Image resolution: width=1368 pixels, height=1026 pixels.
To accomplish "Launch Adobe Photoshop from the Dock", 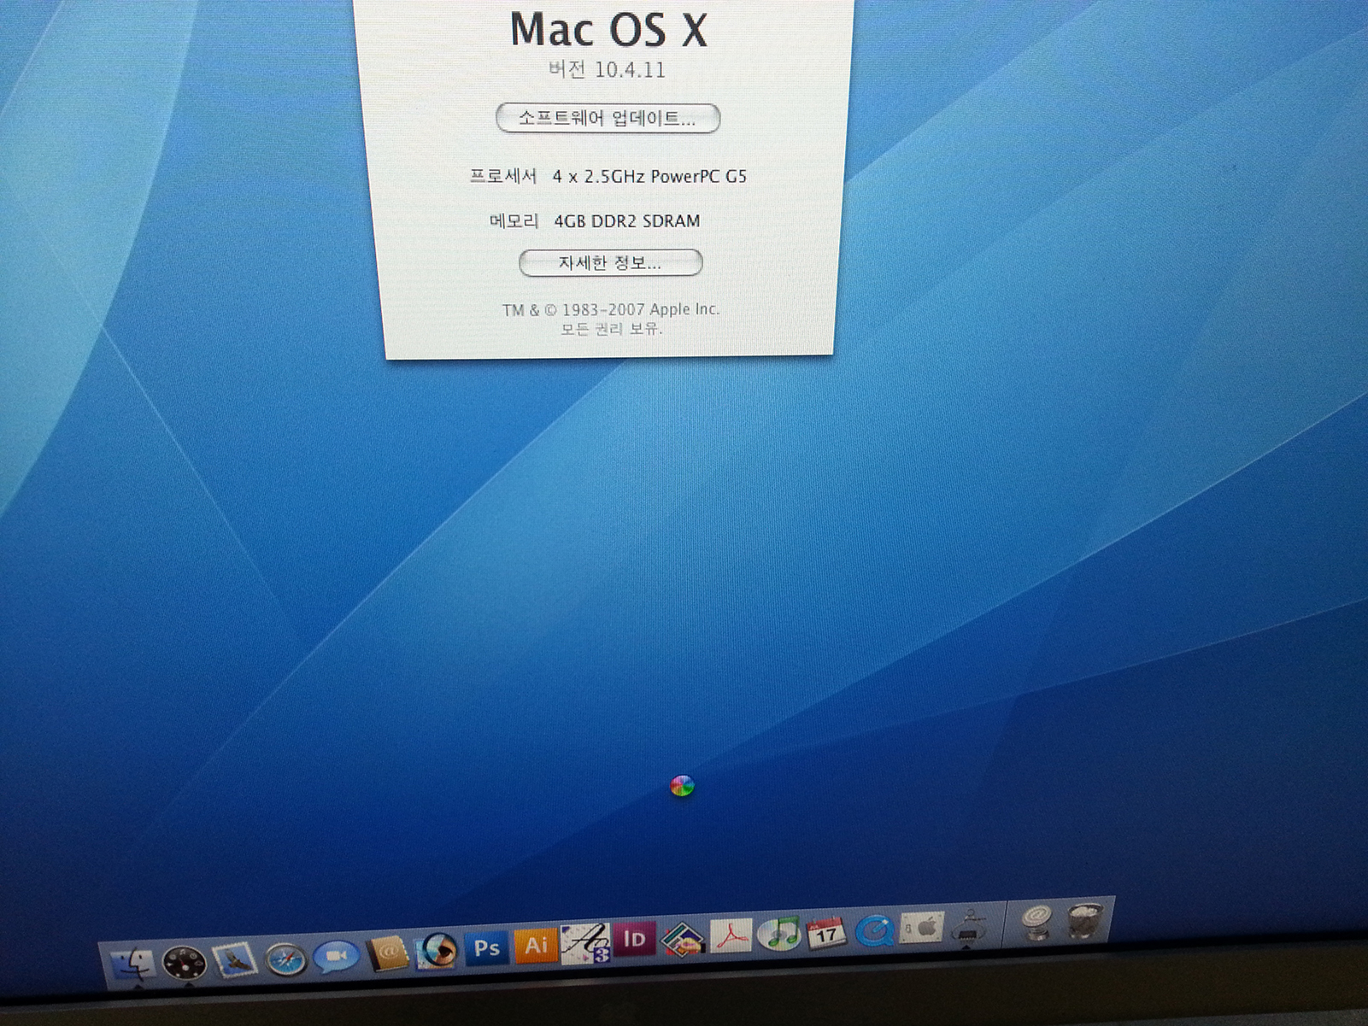I will click(x=487, y=947).
